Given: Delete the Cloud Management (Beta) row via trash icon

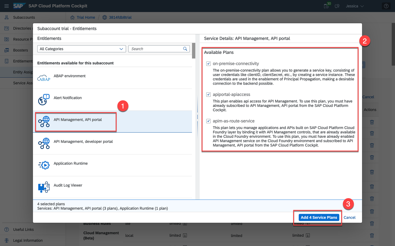Looking at the screenshot, I should click(372, 235).
